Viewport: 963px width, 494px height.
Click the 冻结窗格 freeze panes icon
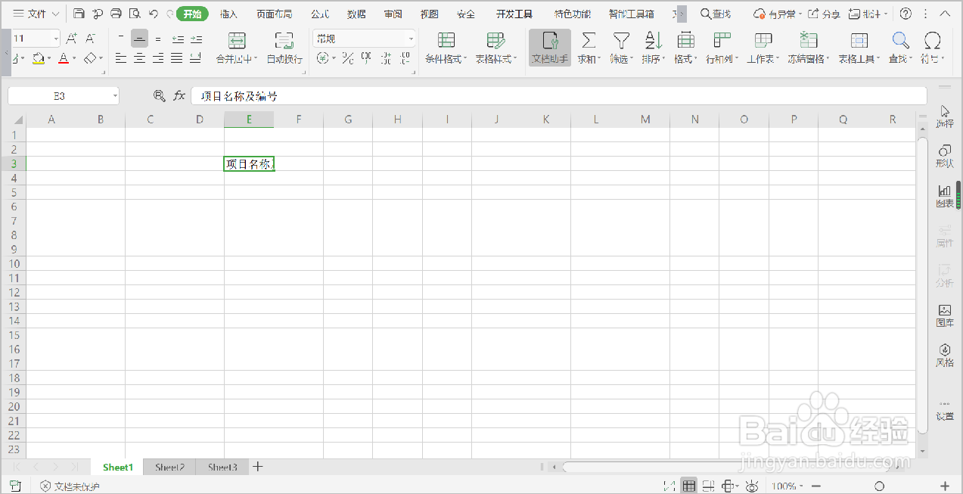coord(809,40)
